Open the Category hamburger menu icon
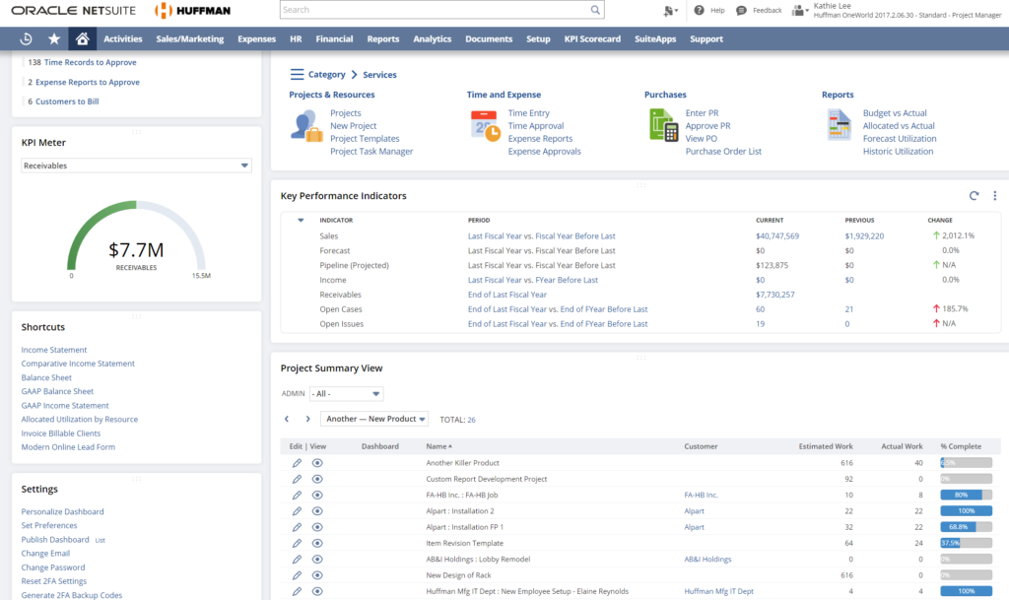This screenshot has width=1009, height=600. [297, 75]
